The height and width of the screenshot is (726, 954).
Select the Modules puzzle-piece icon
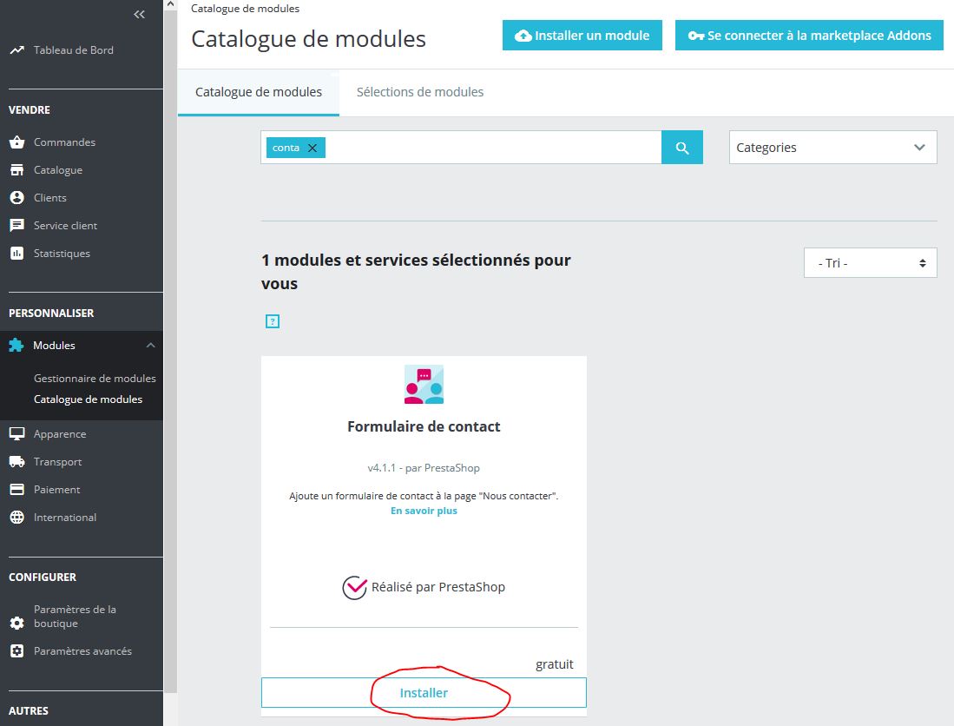[19, 345]
